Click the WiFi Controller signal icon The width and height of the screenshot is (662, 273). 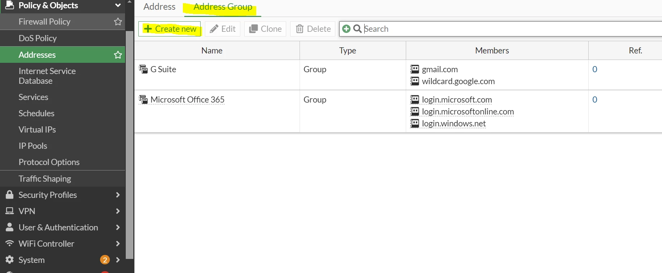click(x=10, y=243)
